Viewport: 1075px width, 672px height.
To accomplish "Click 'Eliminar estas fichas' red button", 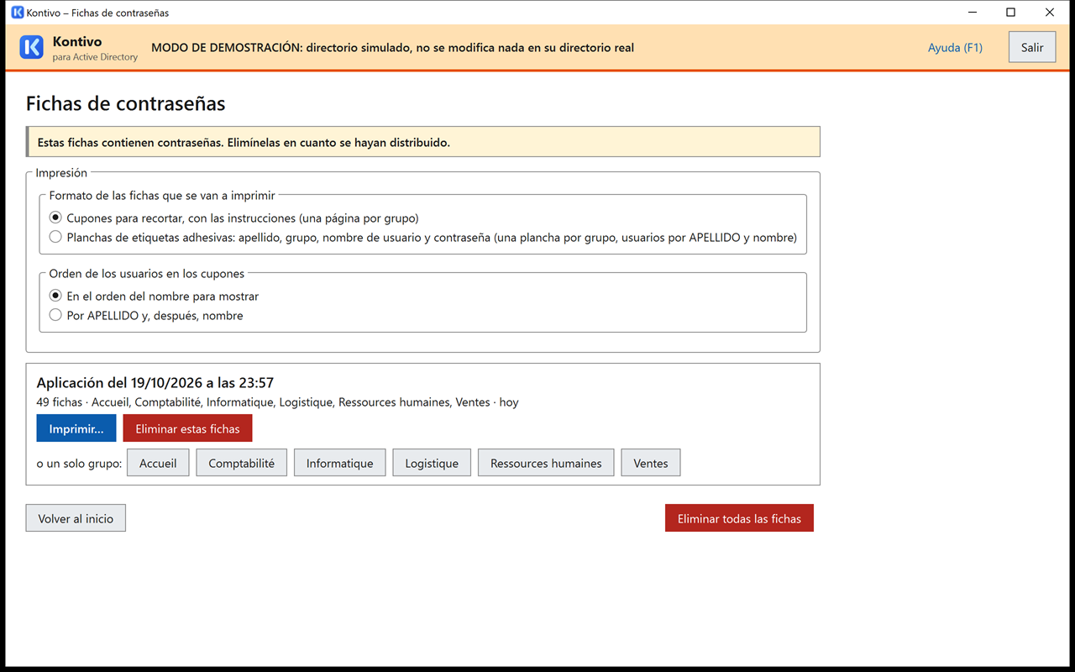I will 187,428.
